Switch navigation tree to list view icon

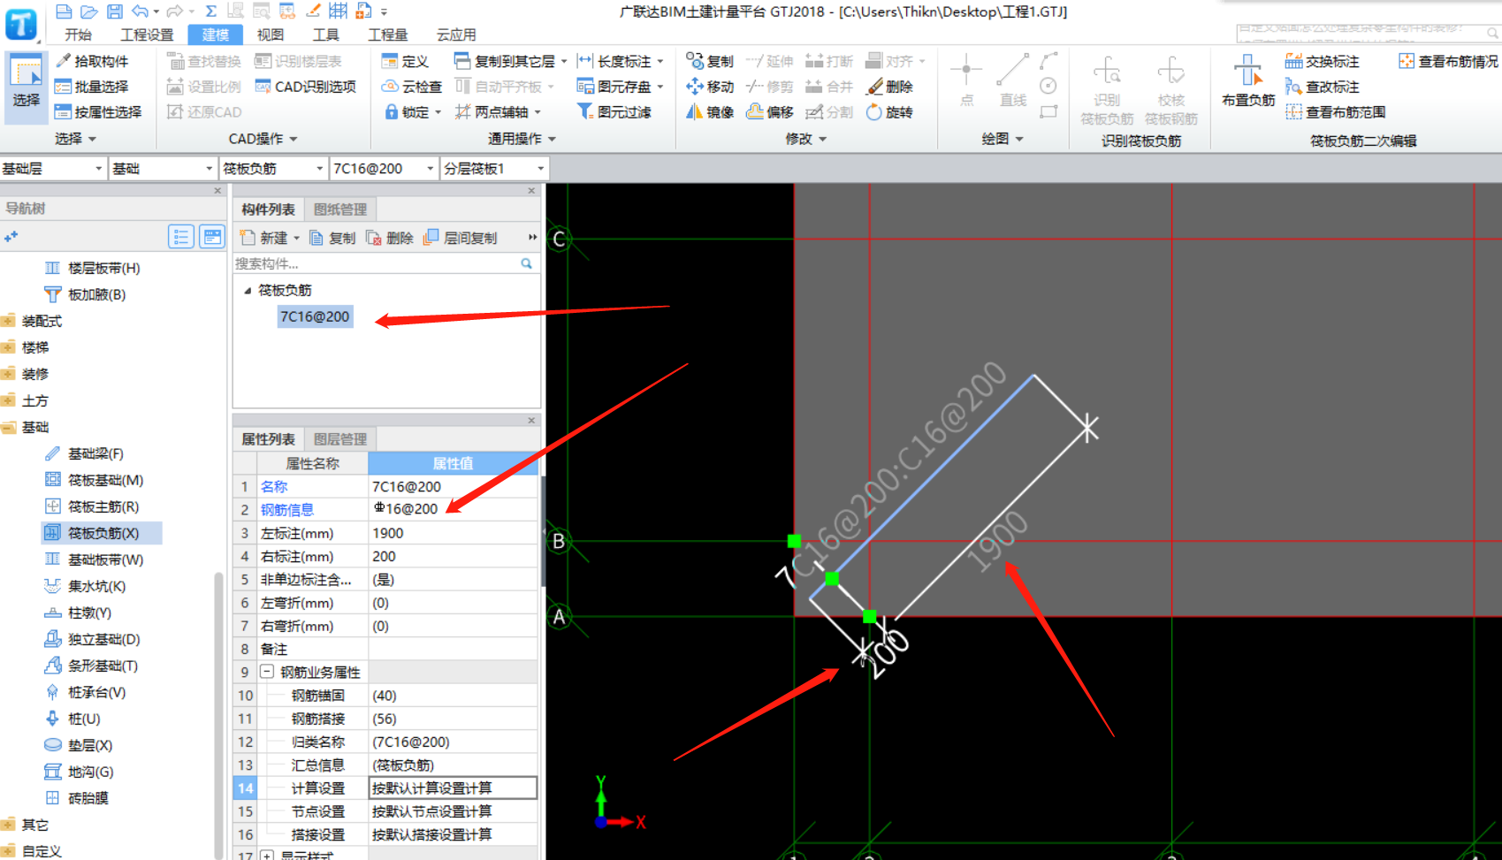(181, 236)
